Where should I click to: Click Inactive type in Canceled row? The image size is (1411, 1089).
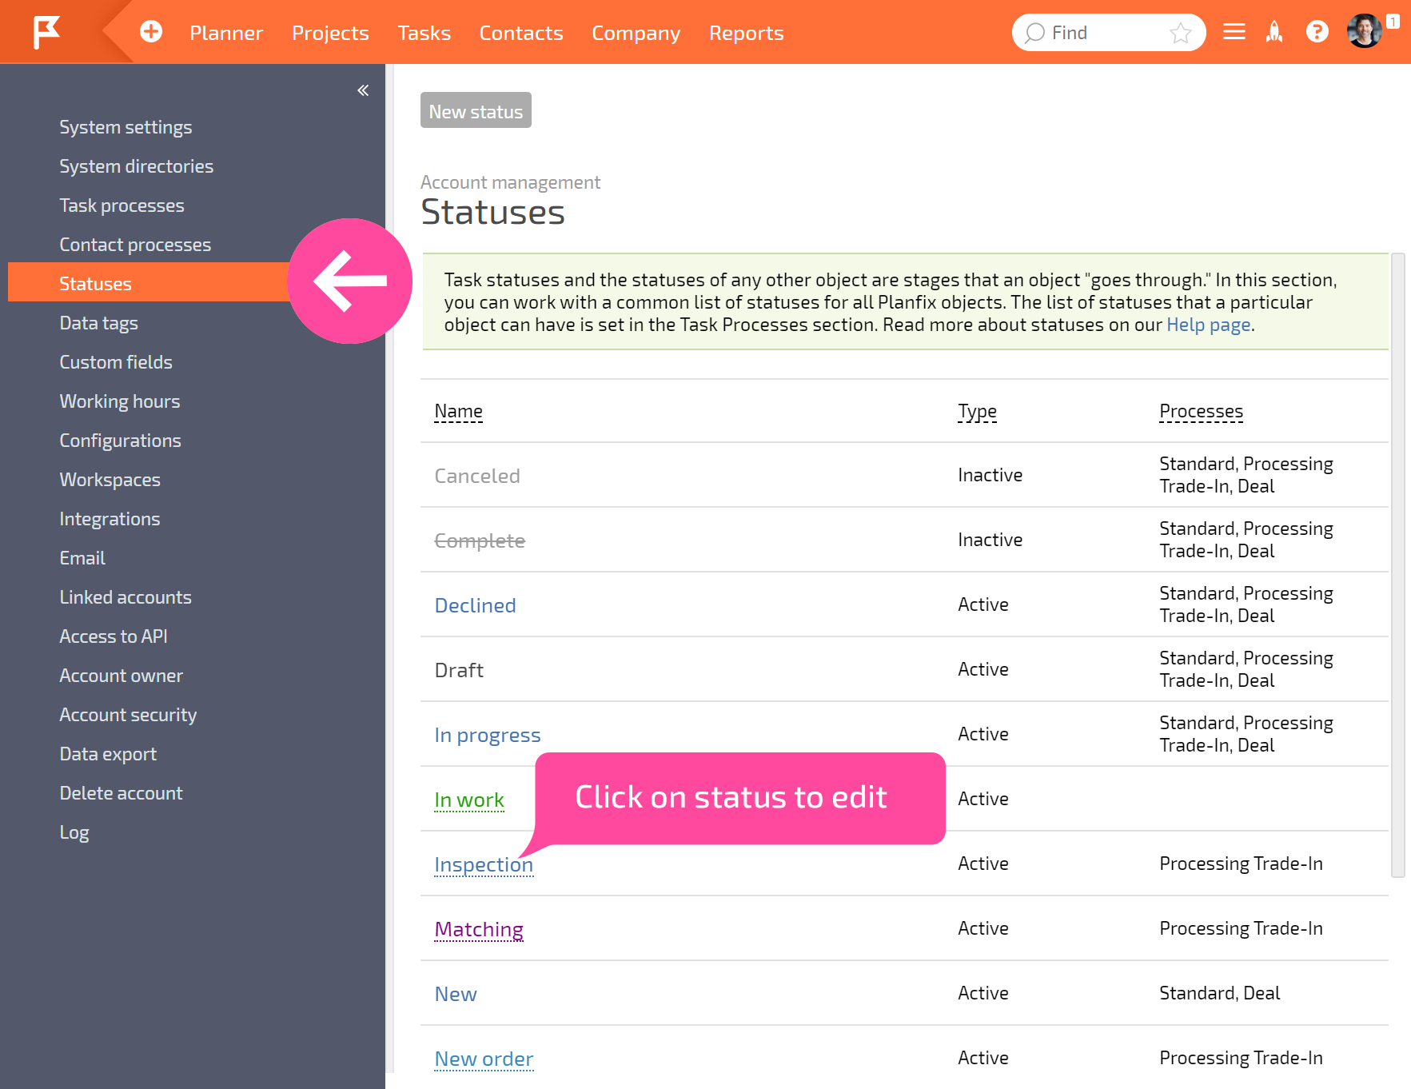pos(990,475)
